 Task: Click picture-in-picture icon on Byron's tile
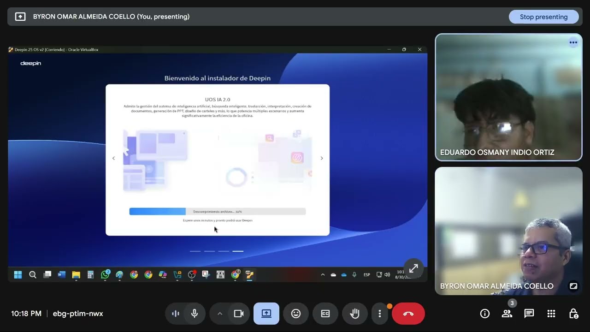coord(573,286)
